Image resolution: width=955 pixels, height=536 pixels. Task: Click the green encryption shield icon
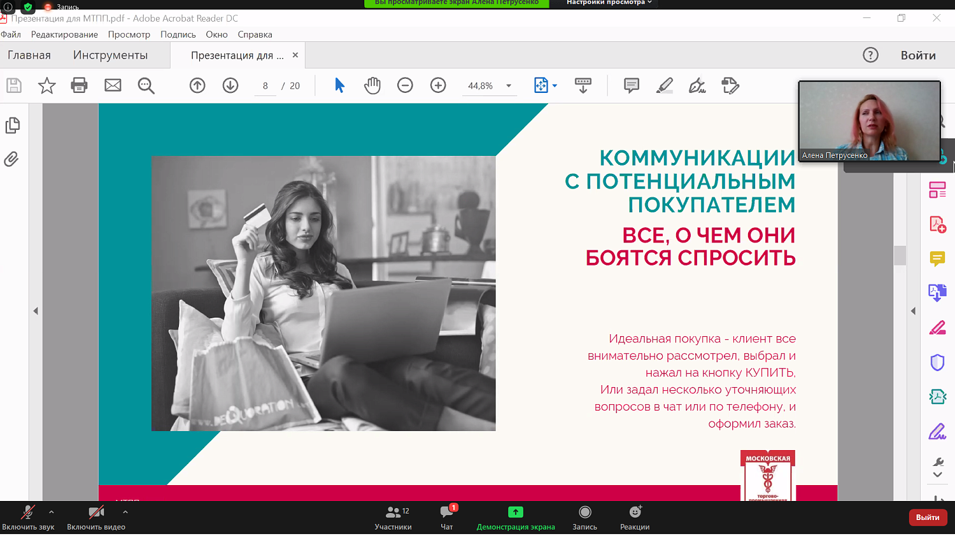[x=28, y=7]
